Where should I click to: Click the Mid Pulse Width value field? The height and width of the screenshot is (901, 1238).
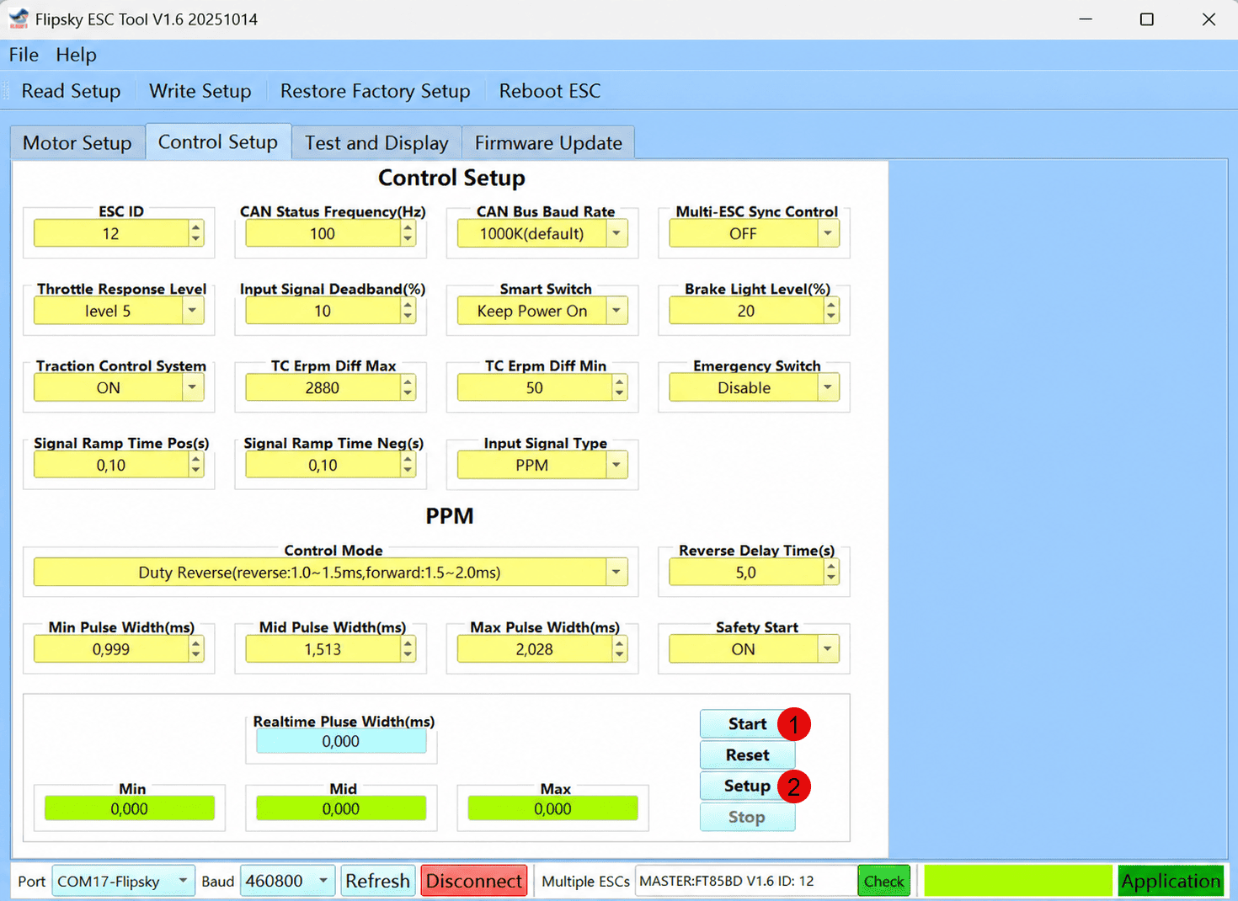[x=323, y=649]
